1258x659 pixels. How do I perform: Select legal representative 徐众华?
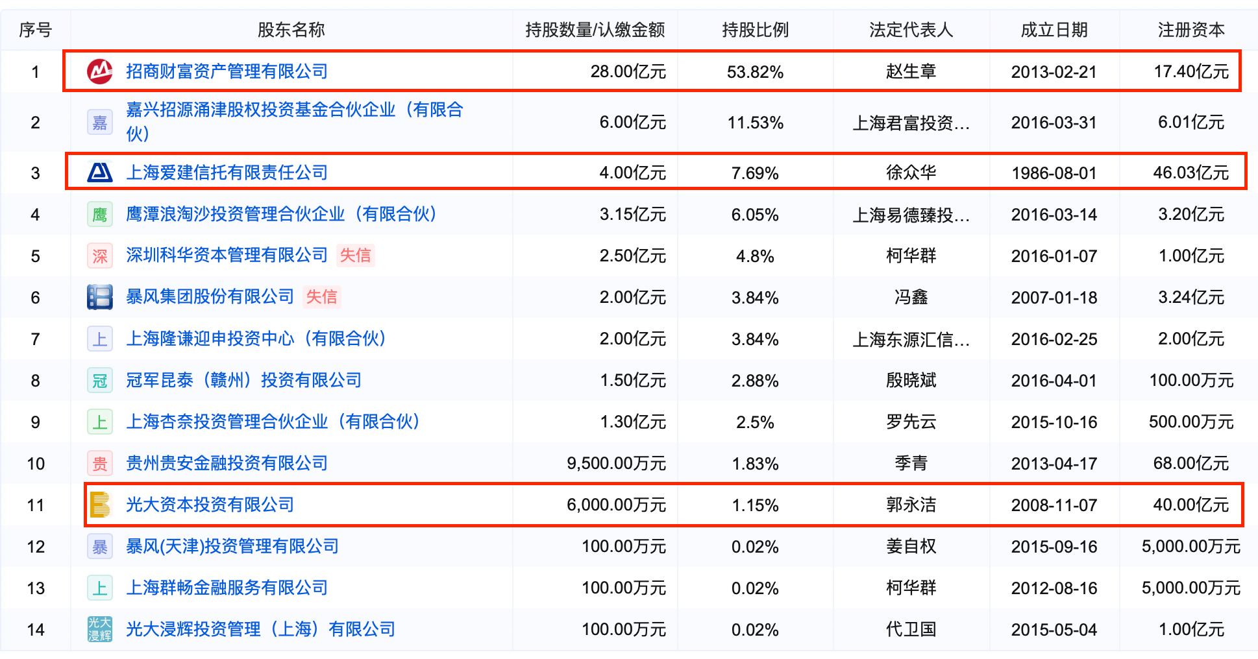[911, 173]
